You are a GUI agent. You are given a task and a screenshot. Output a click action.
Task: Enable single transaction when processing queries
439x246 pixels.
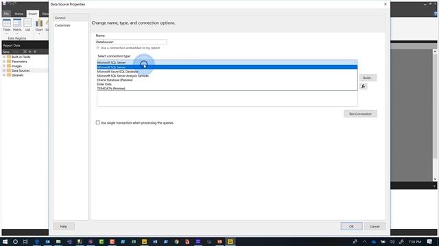(x=97, y=122)
